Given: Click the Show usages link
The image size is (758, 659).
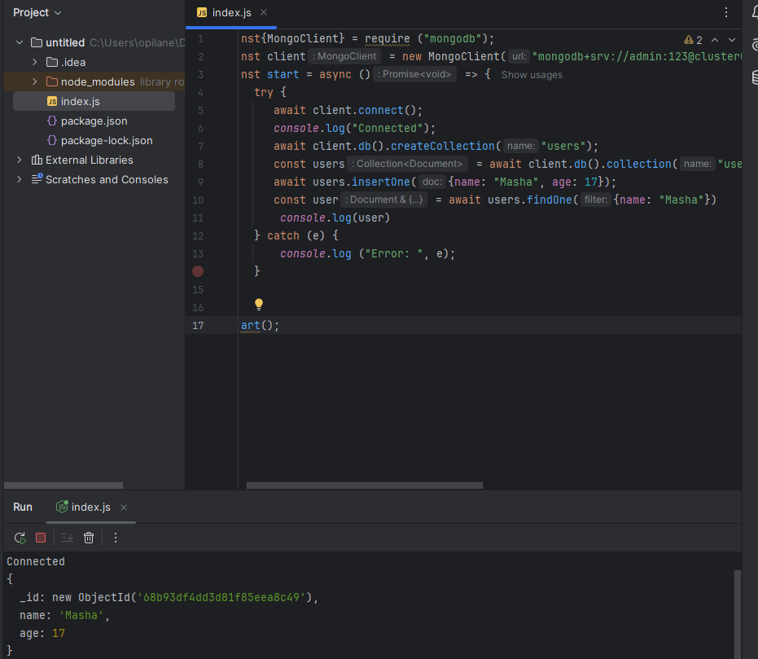Looking at the screenshot, I should (x=532, y=75).
